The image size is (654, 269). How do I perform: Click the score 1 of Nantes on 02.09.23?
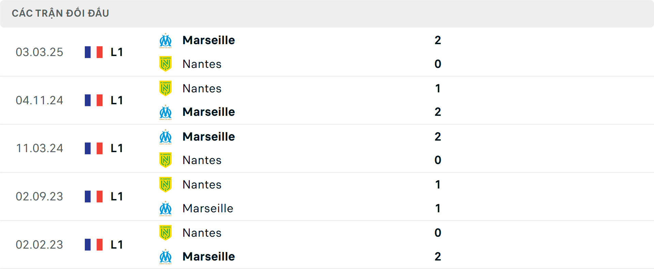pyautogui.click(x=438, y=185)
